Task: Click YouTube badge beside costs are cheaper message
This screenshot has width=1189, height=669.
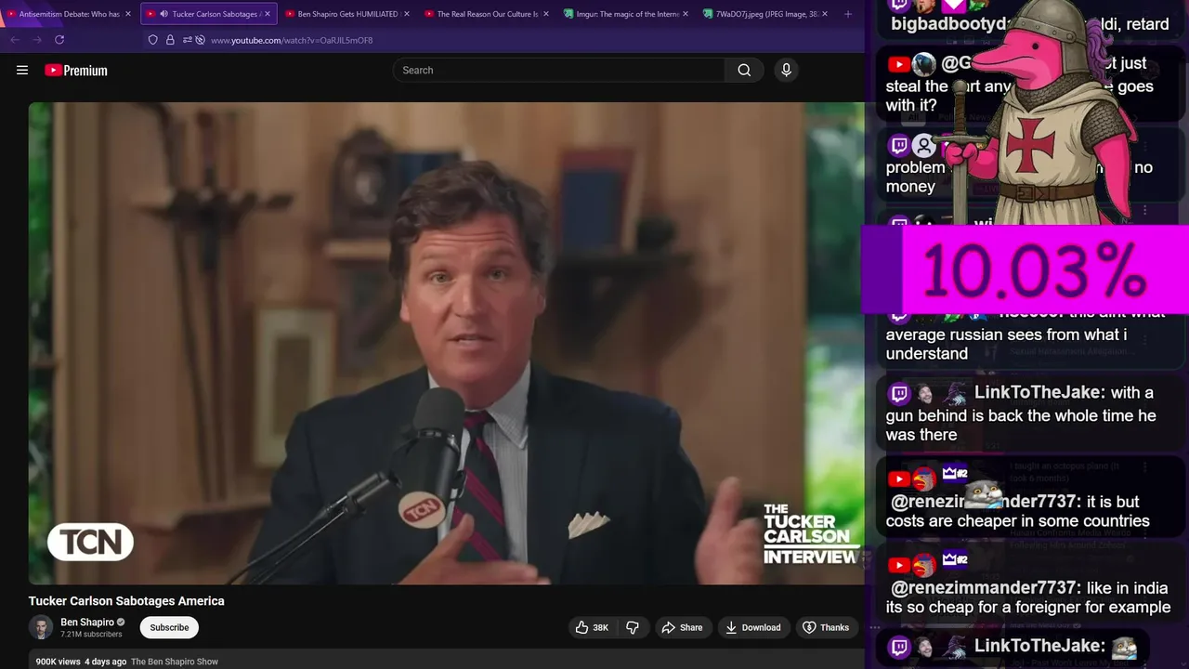Action: [898, 479]
